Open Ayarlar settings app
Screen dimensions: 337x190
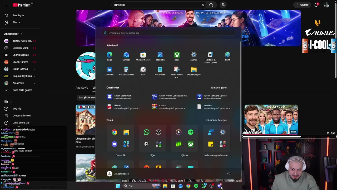pyautogui.click(x=194, y=56)
